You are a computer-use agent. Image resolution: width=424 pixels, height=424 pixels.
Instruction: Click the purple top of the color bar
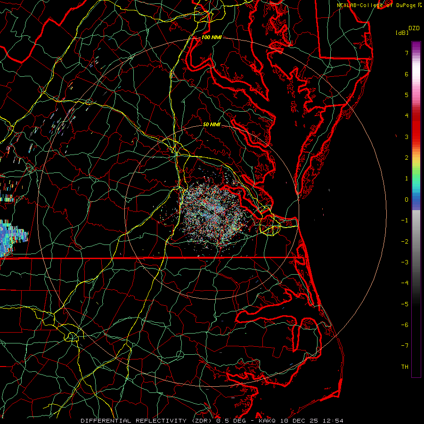(x=416, y=46)
